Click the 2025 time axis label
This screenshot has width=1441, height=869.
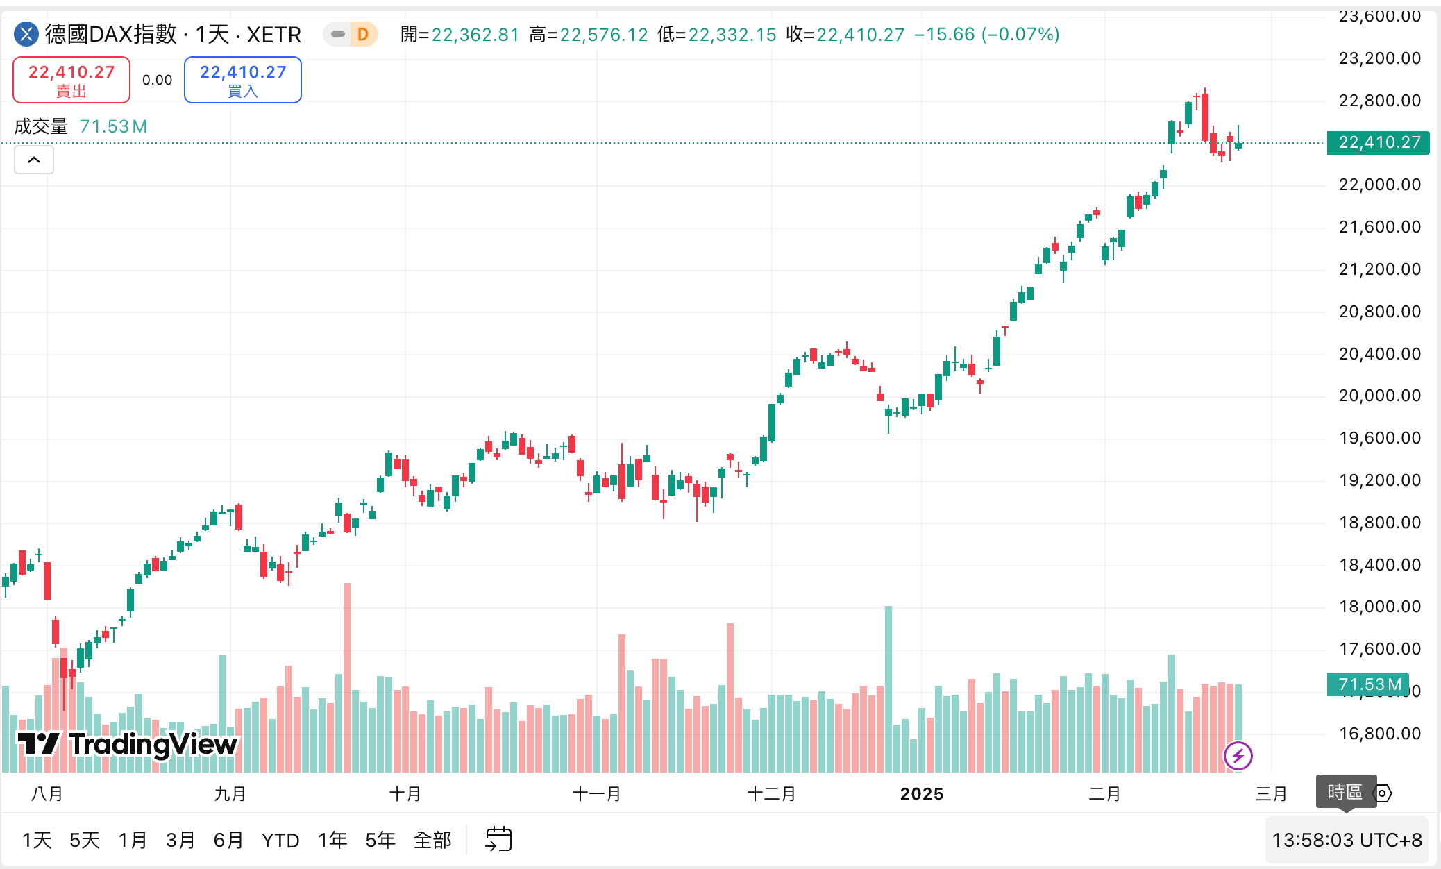click(x=922, y=793)
